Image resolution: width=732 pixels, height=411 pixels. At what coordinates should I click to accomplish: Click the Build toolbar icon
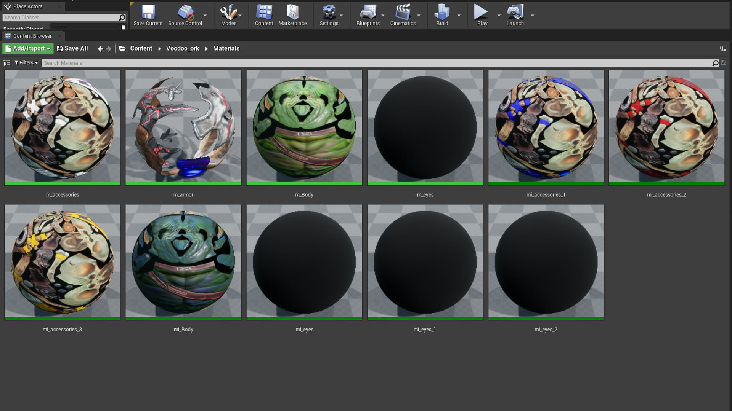pos(442,15)
